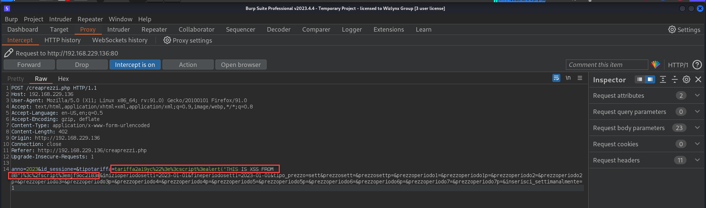The image size is (706, 208).
Task: Collapse all Inspector sections
Action: point(675,79)
